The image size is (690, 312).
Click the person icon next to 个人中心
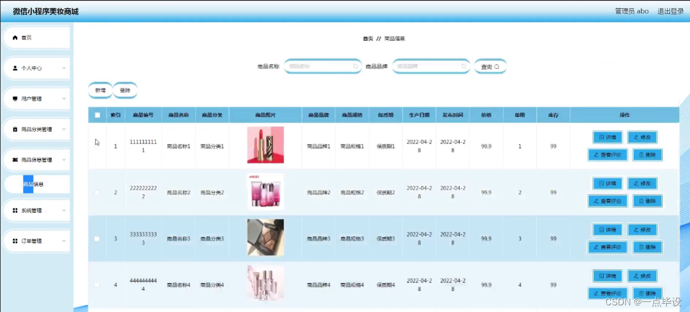click(x=15, y=68)
